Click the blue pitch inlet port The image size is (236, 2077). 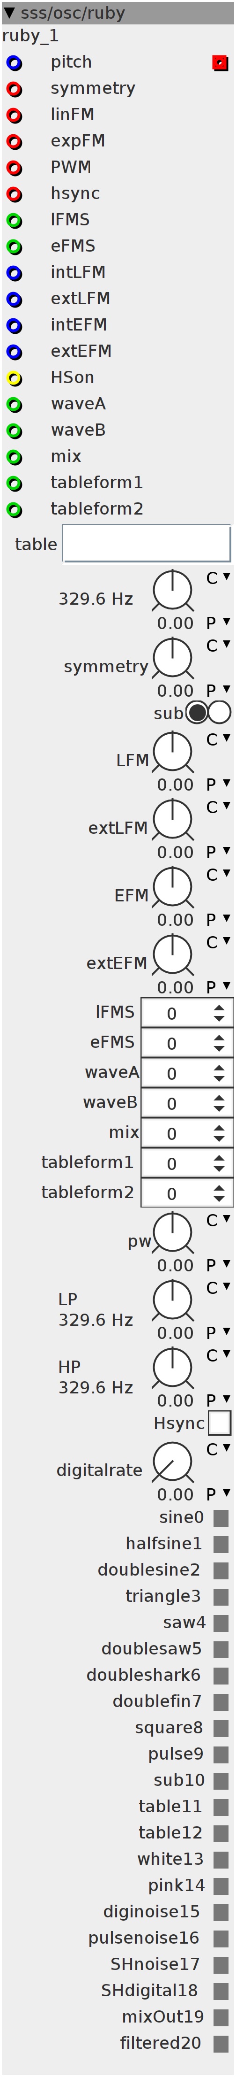pos(14,63)
